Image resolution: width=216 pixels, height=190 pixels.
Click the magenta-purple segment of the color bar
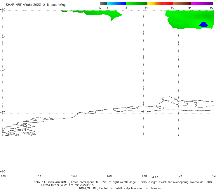pyautogui.click(x=202, y=4)
